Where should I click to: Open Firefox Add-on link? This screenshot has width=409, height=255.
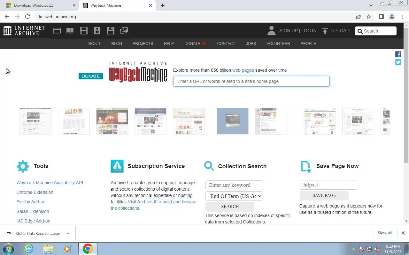coord(31,202)
